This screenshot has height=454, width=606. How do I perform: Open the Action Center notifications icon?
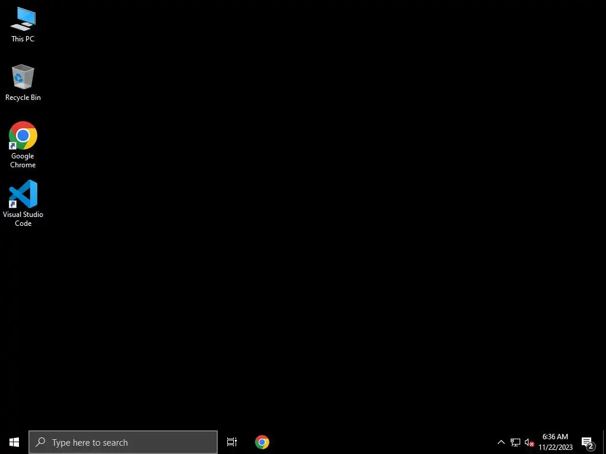point(588,442)
